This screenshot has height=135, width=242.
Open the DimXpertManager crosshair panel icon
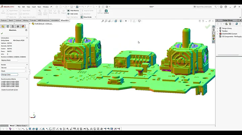click(x=18, y=26)
